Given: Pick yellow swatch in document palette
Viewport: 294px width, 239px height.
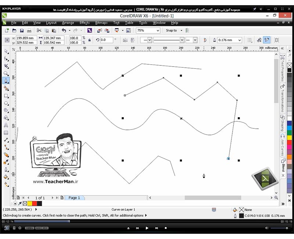Looking at the screenshot, I should click(30, 204).
